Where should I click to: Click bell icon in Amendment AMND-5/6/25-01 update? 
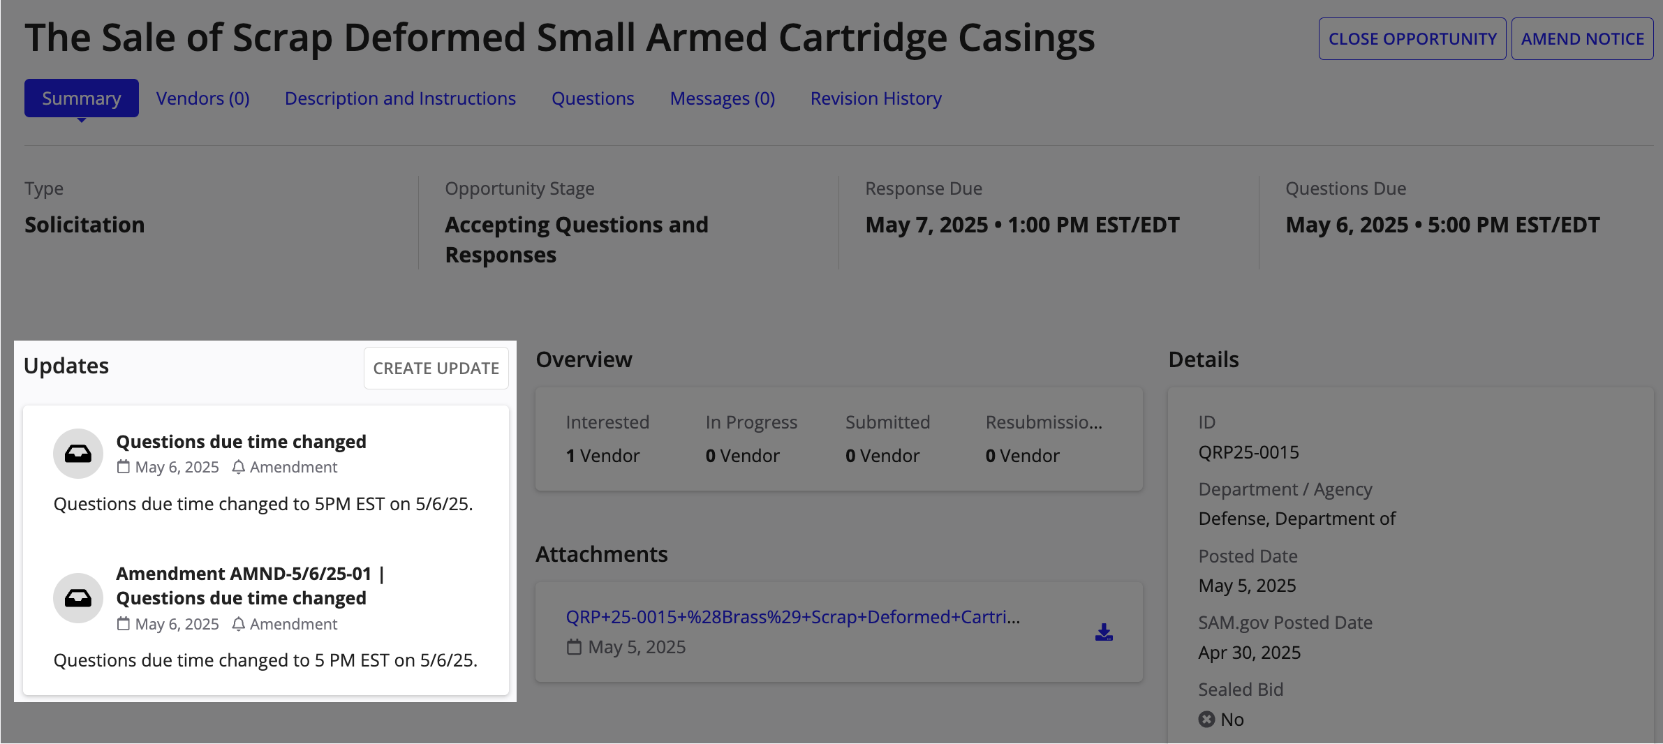click(x=239, y=624)
